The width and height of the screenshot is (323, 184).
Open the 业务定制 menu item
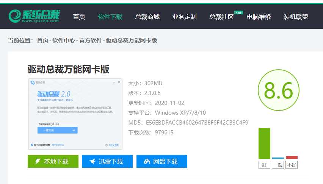coord(184,17)
